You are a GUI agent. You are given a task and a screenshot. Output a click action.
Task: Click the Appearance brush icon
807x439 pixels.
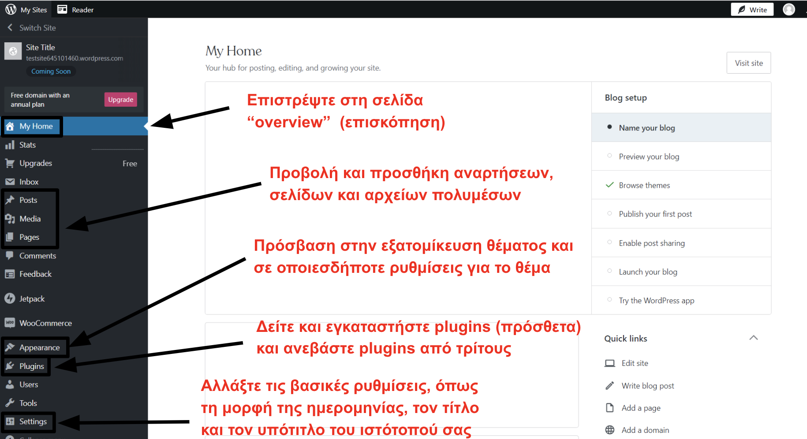pos(10,347)
